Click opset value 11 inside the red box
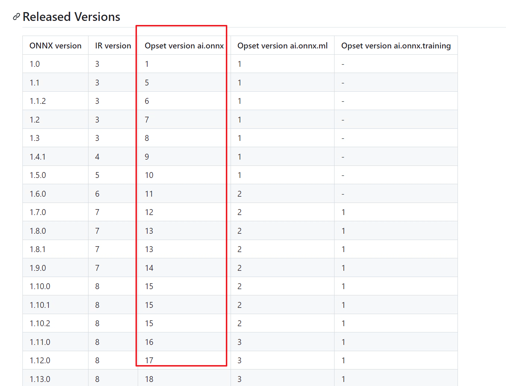This screenshot has height=386, width=506. pos(149,193)
